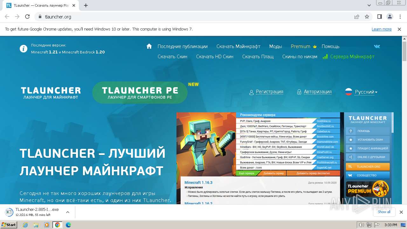The width and height of the screenshot is (407, 229).
Task: Click the taskbar clock showing 3:33 PM
Action: coord(391,225)
